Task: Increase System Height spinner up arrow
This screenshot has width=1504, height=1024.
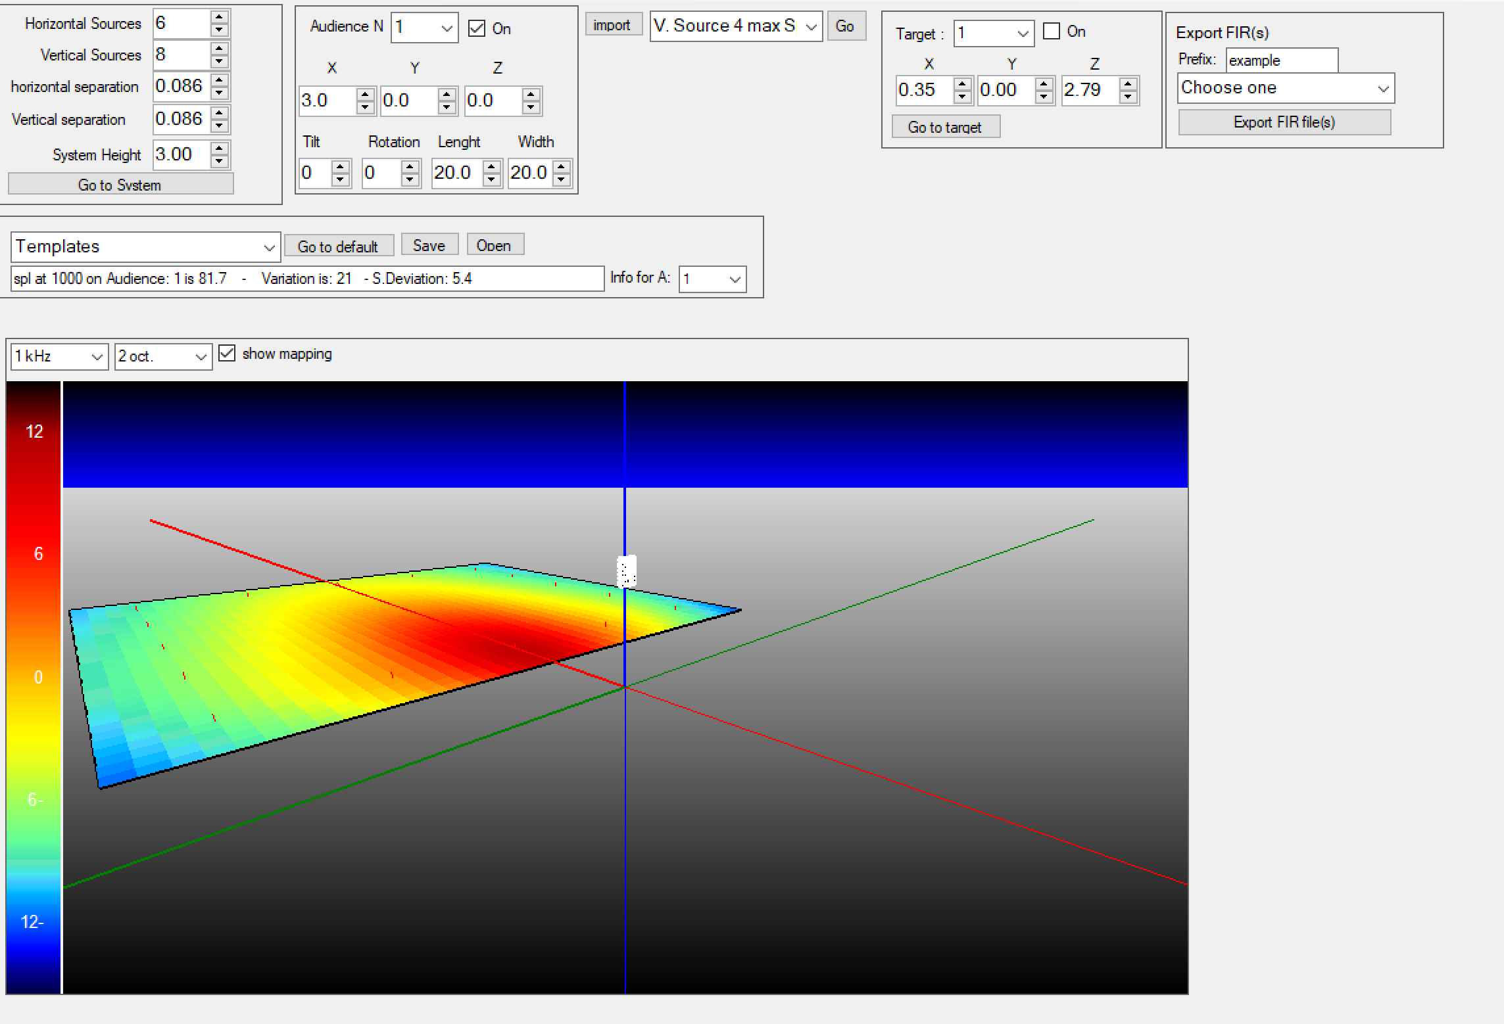Action: (220, 149)
